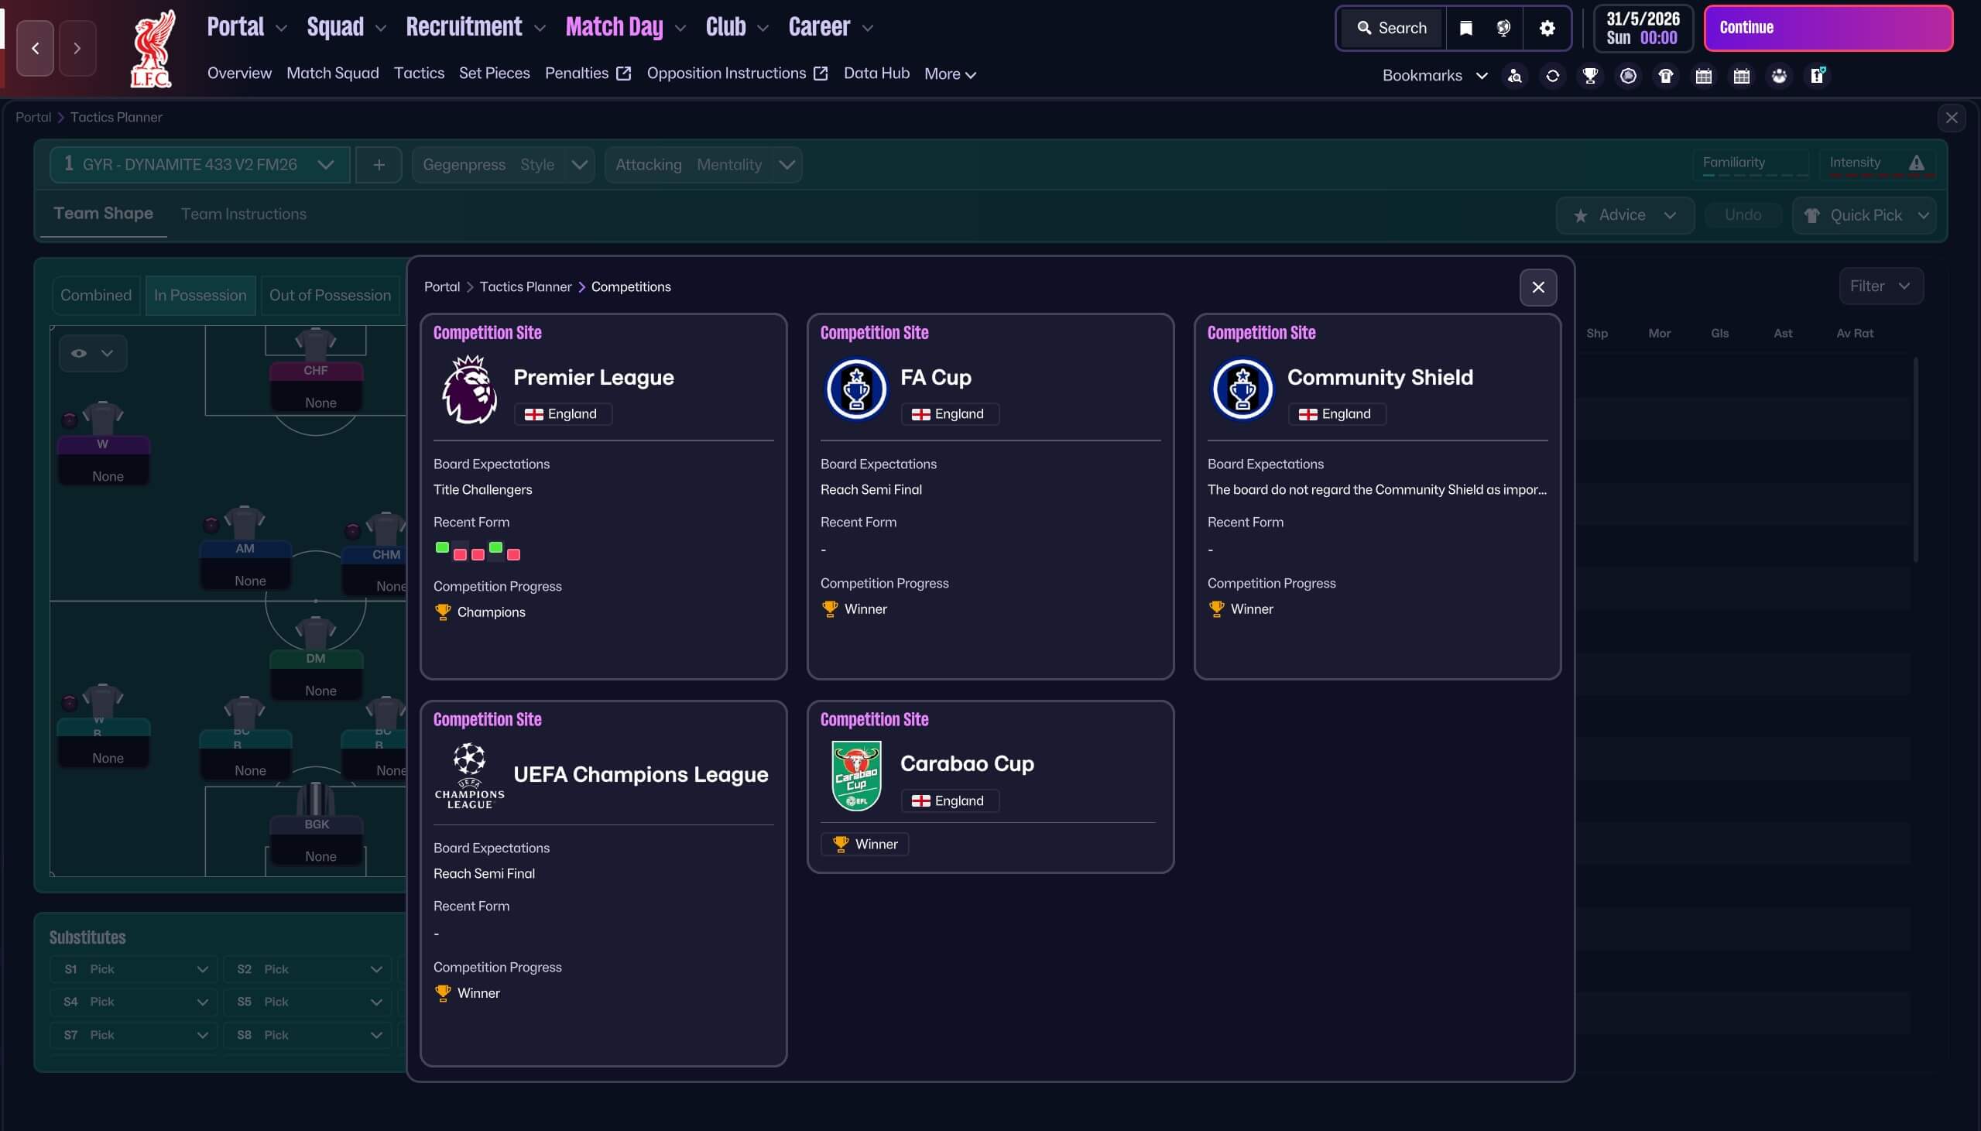Open the world globe icon
The height and width of the screenshot is (1131, 1981).
click(x=1503, y=28)
